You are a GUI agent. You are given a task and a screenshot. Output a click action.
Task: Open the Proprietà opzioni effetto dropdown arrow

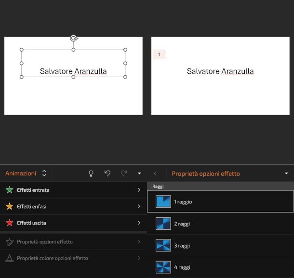click(286, 173)
